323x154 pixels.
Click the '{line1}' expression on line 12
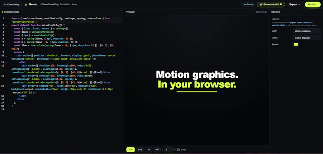pyautogui.click(x=98, y=73)
